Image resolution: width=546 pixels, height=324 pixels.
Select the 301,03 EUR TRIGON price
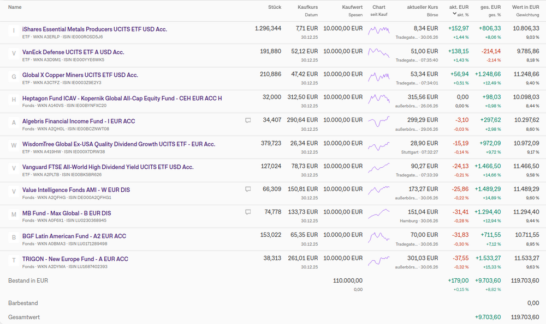pos(423,258)
